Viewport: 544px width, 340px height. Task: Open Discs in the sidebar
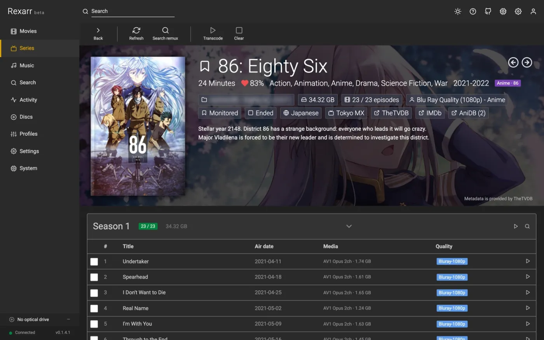pos(40,117)
